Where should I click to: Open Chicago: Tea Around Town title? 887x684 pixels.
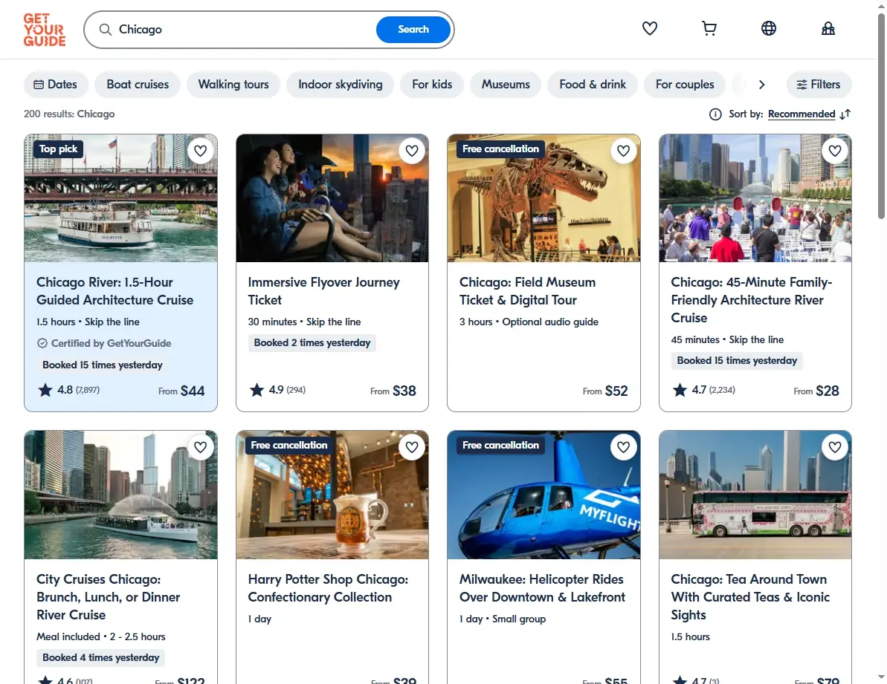click(750, 597)
